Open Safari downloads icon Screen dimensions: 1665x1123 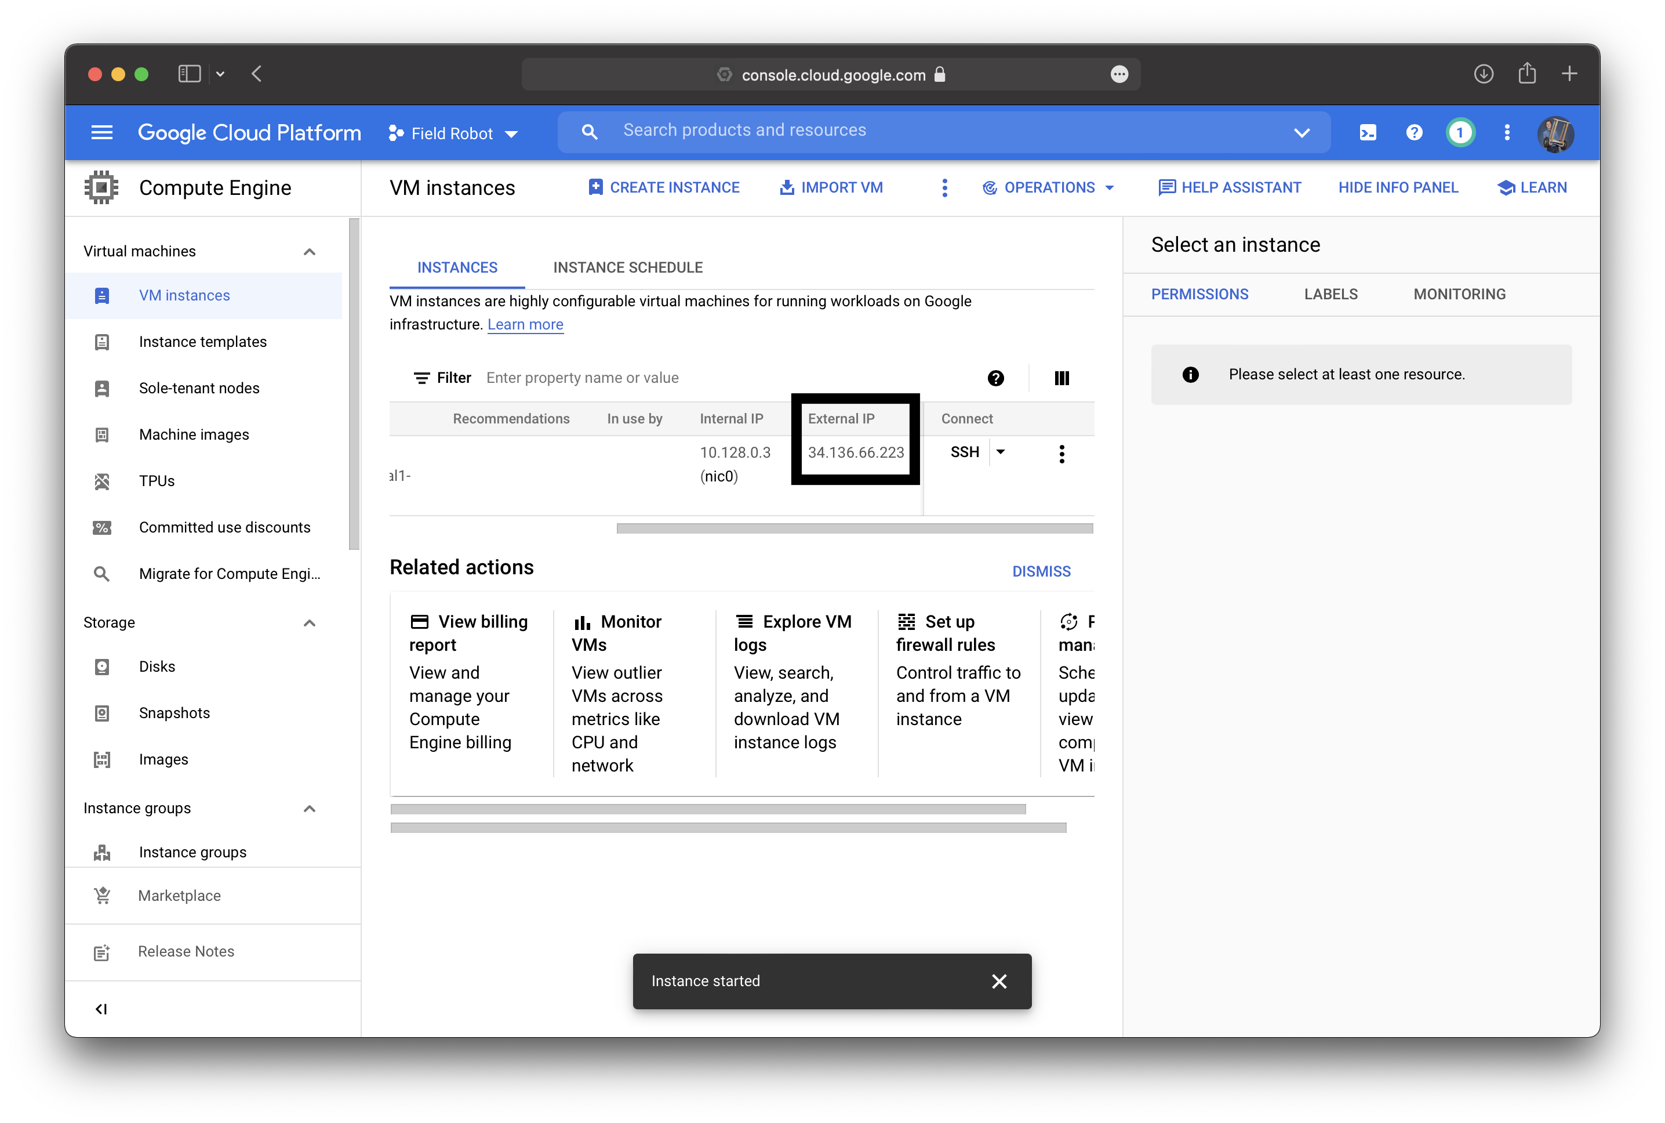click(x=1483, y=74)
